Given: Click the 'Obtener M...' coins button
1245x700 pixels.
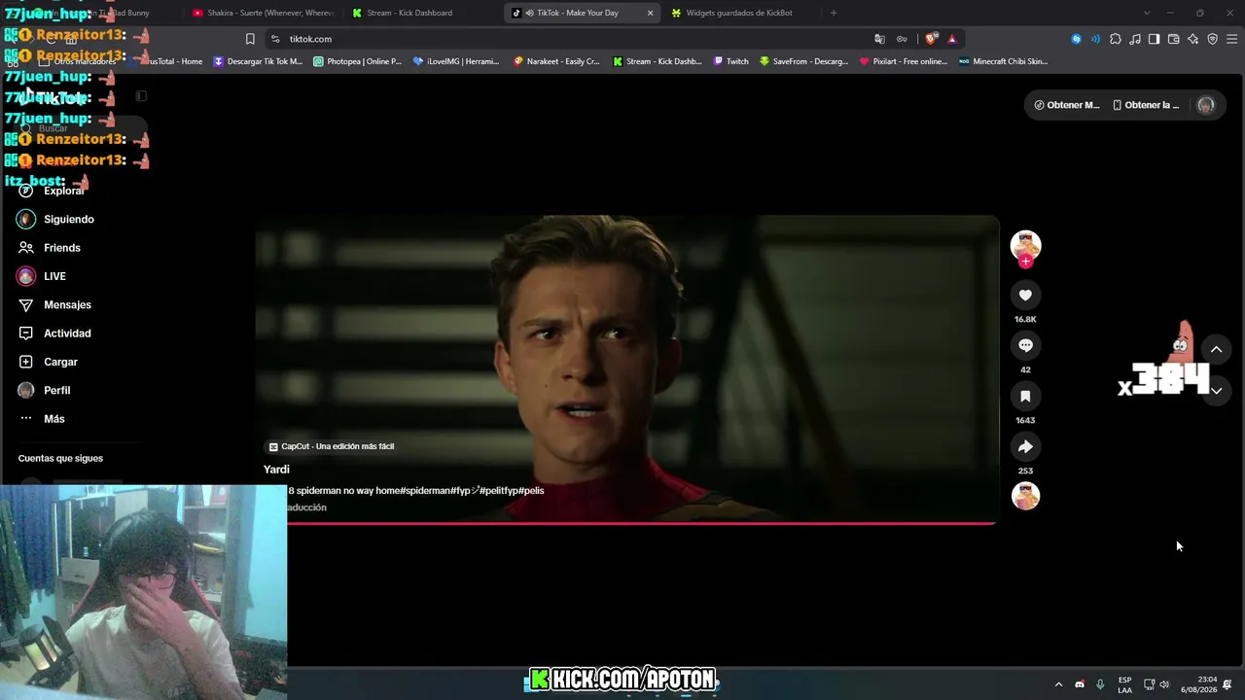Looking at the screenshot, I should click(x=1066, y=105).
